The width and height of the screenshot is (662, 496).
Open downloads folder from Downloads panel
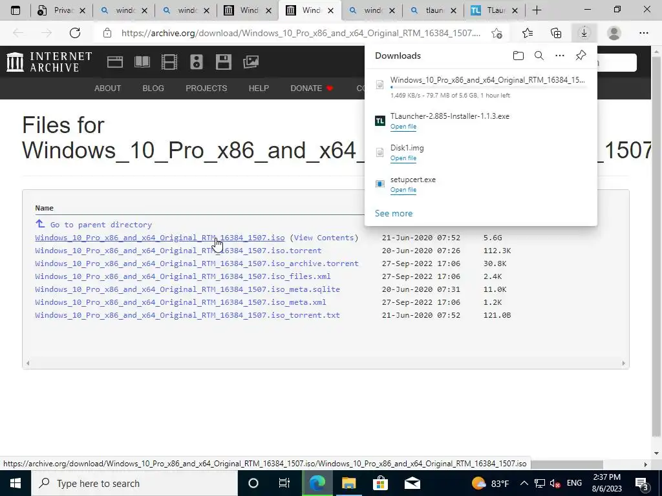(x=518, y=56)
